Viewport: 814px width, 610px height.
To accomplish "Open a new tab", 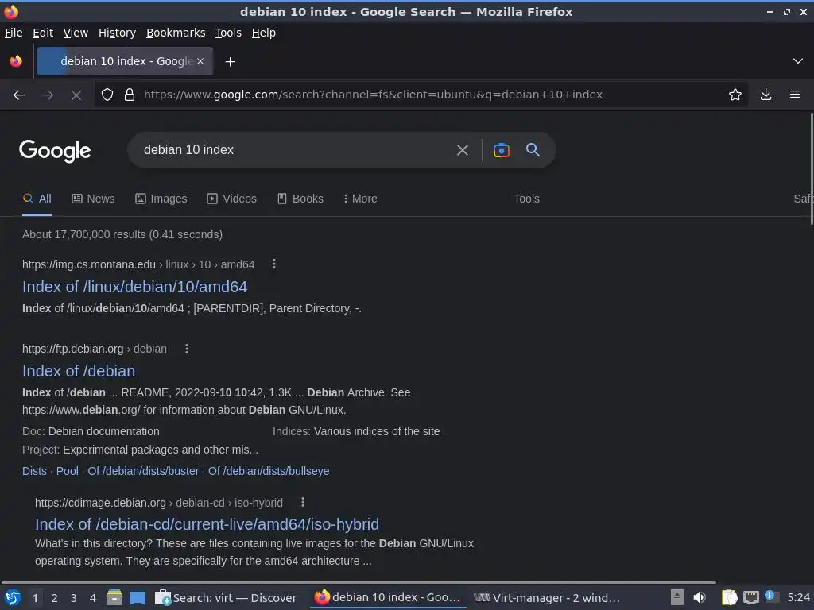I will (230, 62).
